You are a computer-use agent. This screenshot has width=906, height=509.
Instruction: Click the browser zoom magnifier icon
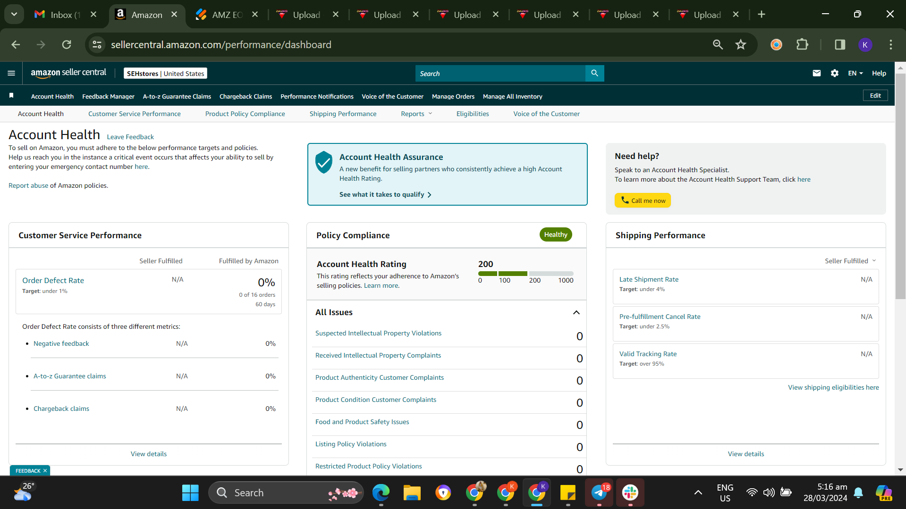718,45
